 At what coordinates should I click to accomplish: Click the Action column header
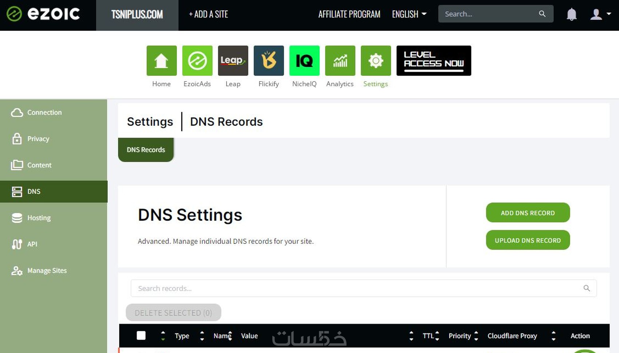580,336
